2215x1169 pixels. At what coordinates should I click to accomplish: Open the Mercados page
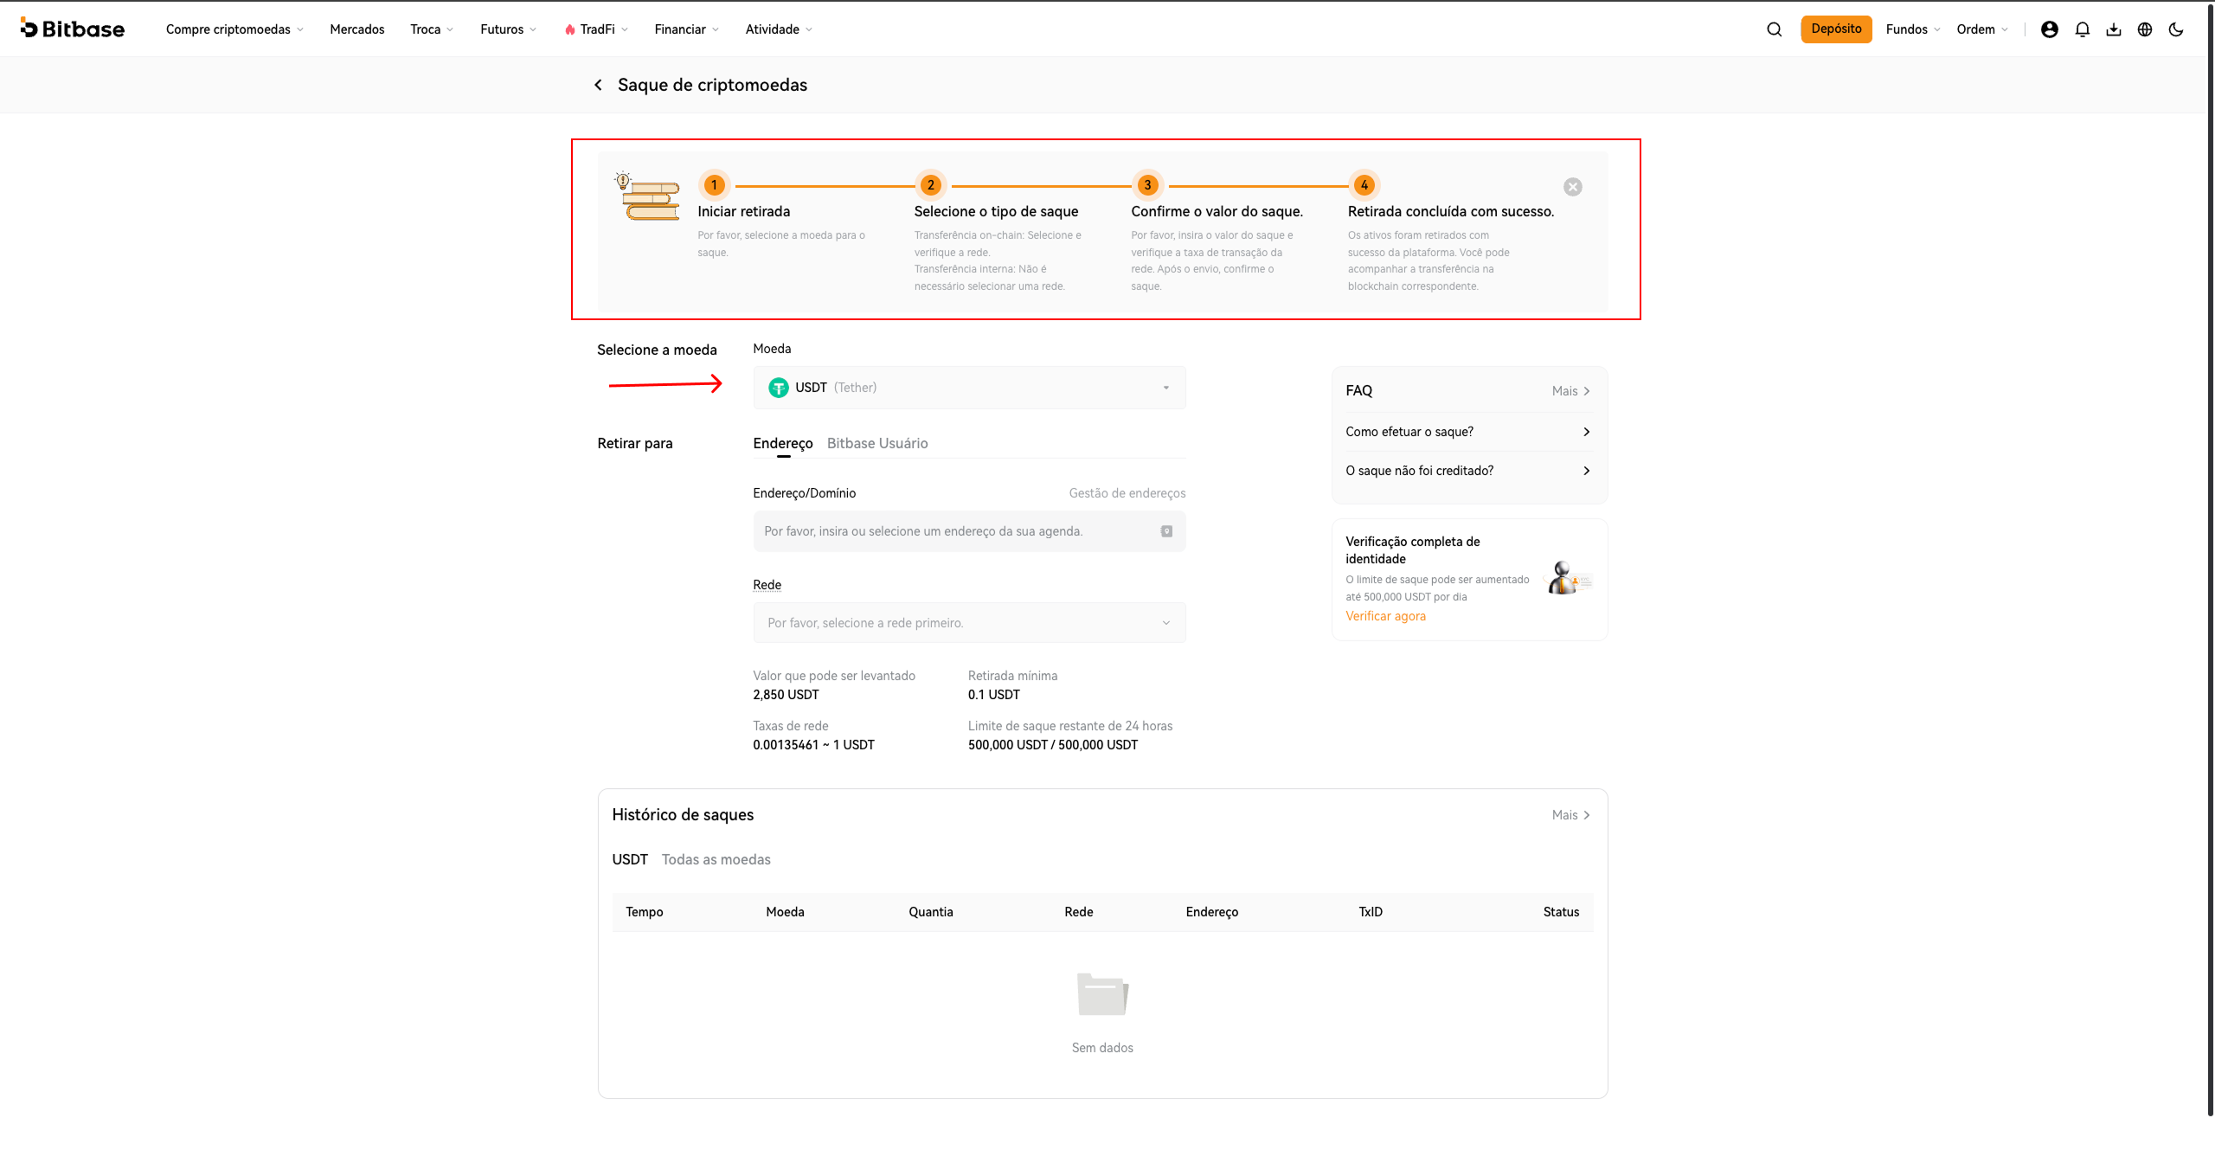point(357,29)
